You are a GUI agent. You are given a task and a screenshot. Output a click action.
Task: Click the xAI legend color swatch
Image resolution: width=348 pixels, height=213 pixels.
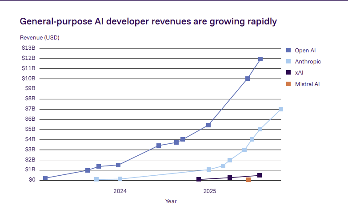point(288,73)
